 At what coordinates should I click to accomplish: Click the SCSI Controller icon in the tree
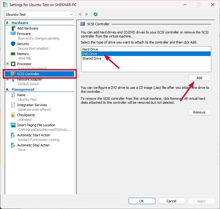tap(13, 74)
